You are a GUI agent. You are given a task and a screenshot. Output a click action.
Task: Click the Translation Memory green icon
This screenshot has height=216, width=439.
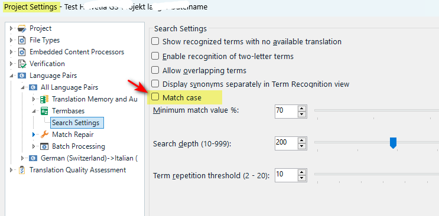(44, 99)
